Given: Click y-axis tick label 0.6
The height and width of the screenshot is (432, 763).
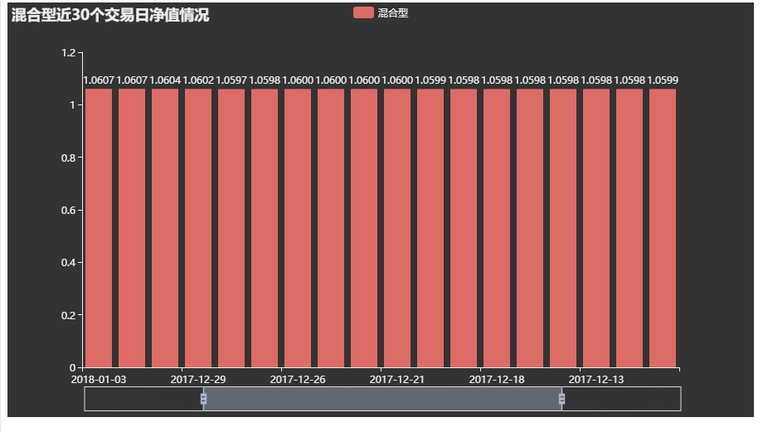Looking at the screenshot, I should point(69,210).
